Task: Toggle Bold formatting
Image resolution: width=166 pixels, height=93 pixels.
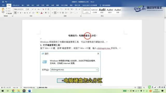Action: 15,13
